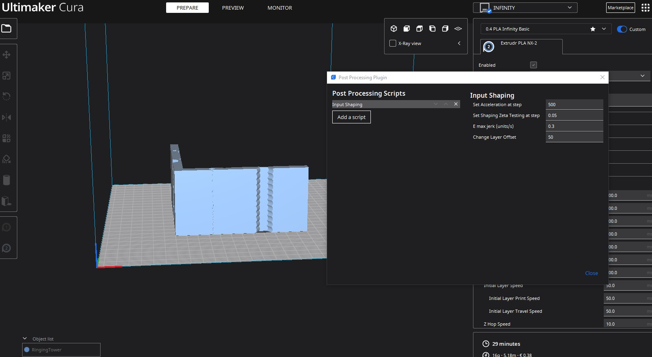652x357 pixels.
Task: Open the INFINITY printer dropdown
Action: click(x=525, y=8)
